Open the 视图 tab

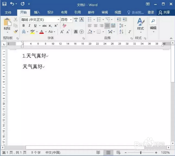(118, 12)
